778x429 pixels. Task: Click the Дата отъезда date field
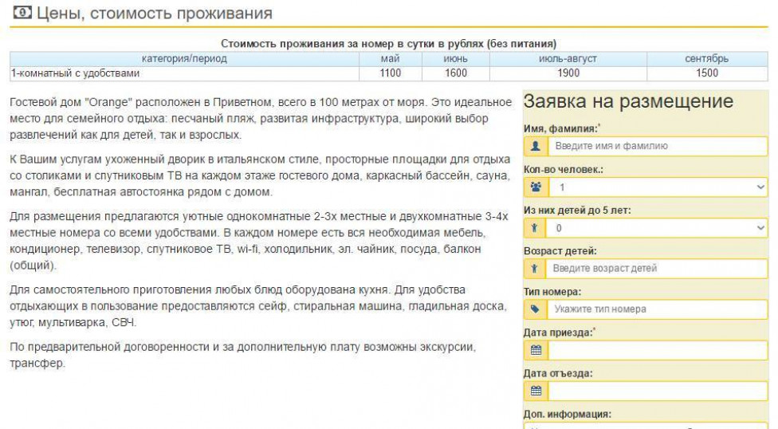[657, 391]
